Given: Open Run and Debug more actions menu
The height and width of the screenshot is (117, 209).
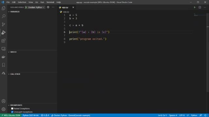Looking at the screenshot, I should coord(53,7).
